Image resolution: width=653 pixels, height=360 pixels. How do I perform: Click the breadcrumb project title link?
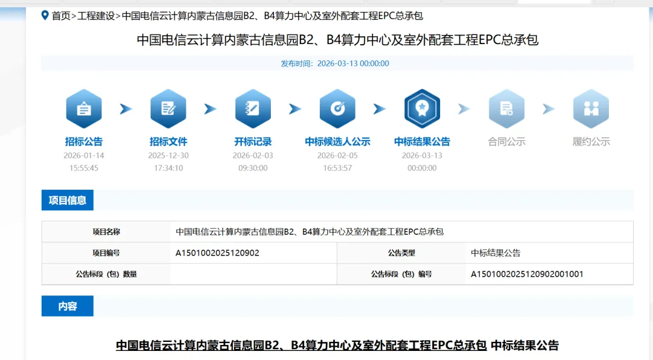click(272, 16)
